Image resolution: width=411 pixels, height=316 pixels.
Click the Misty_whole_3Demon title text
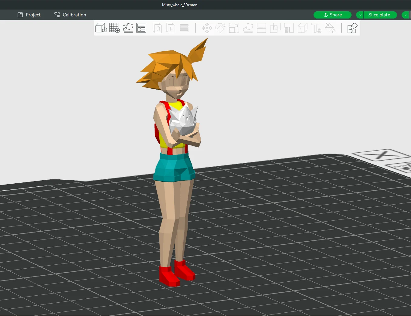tap(180, 5)
